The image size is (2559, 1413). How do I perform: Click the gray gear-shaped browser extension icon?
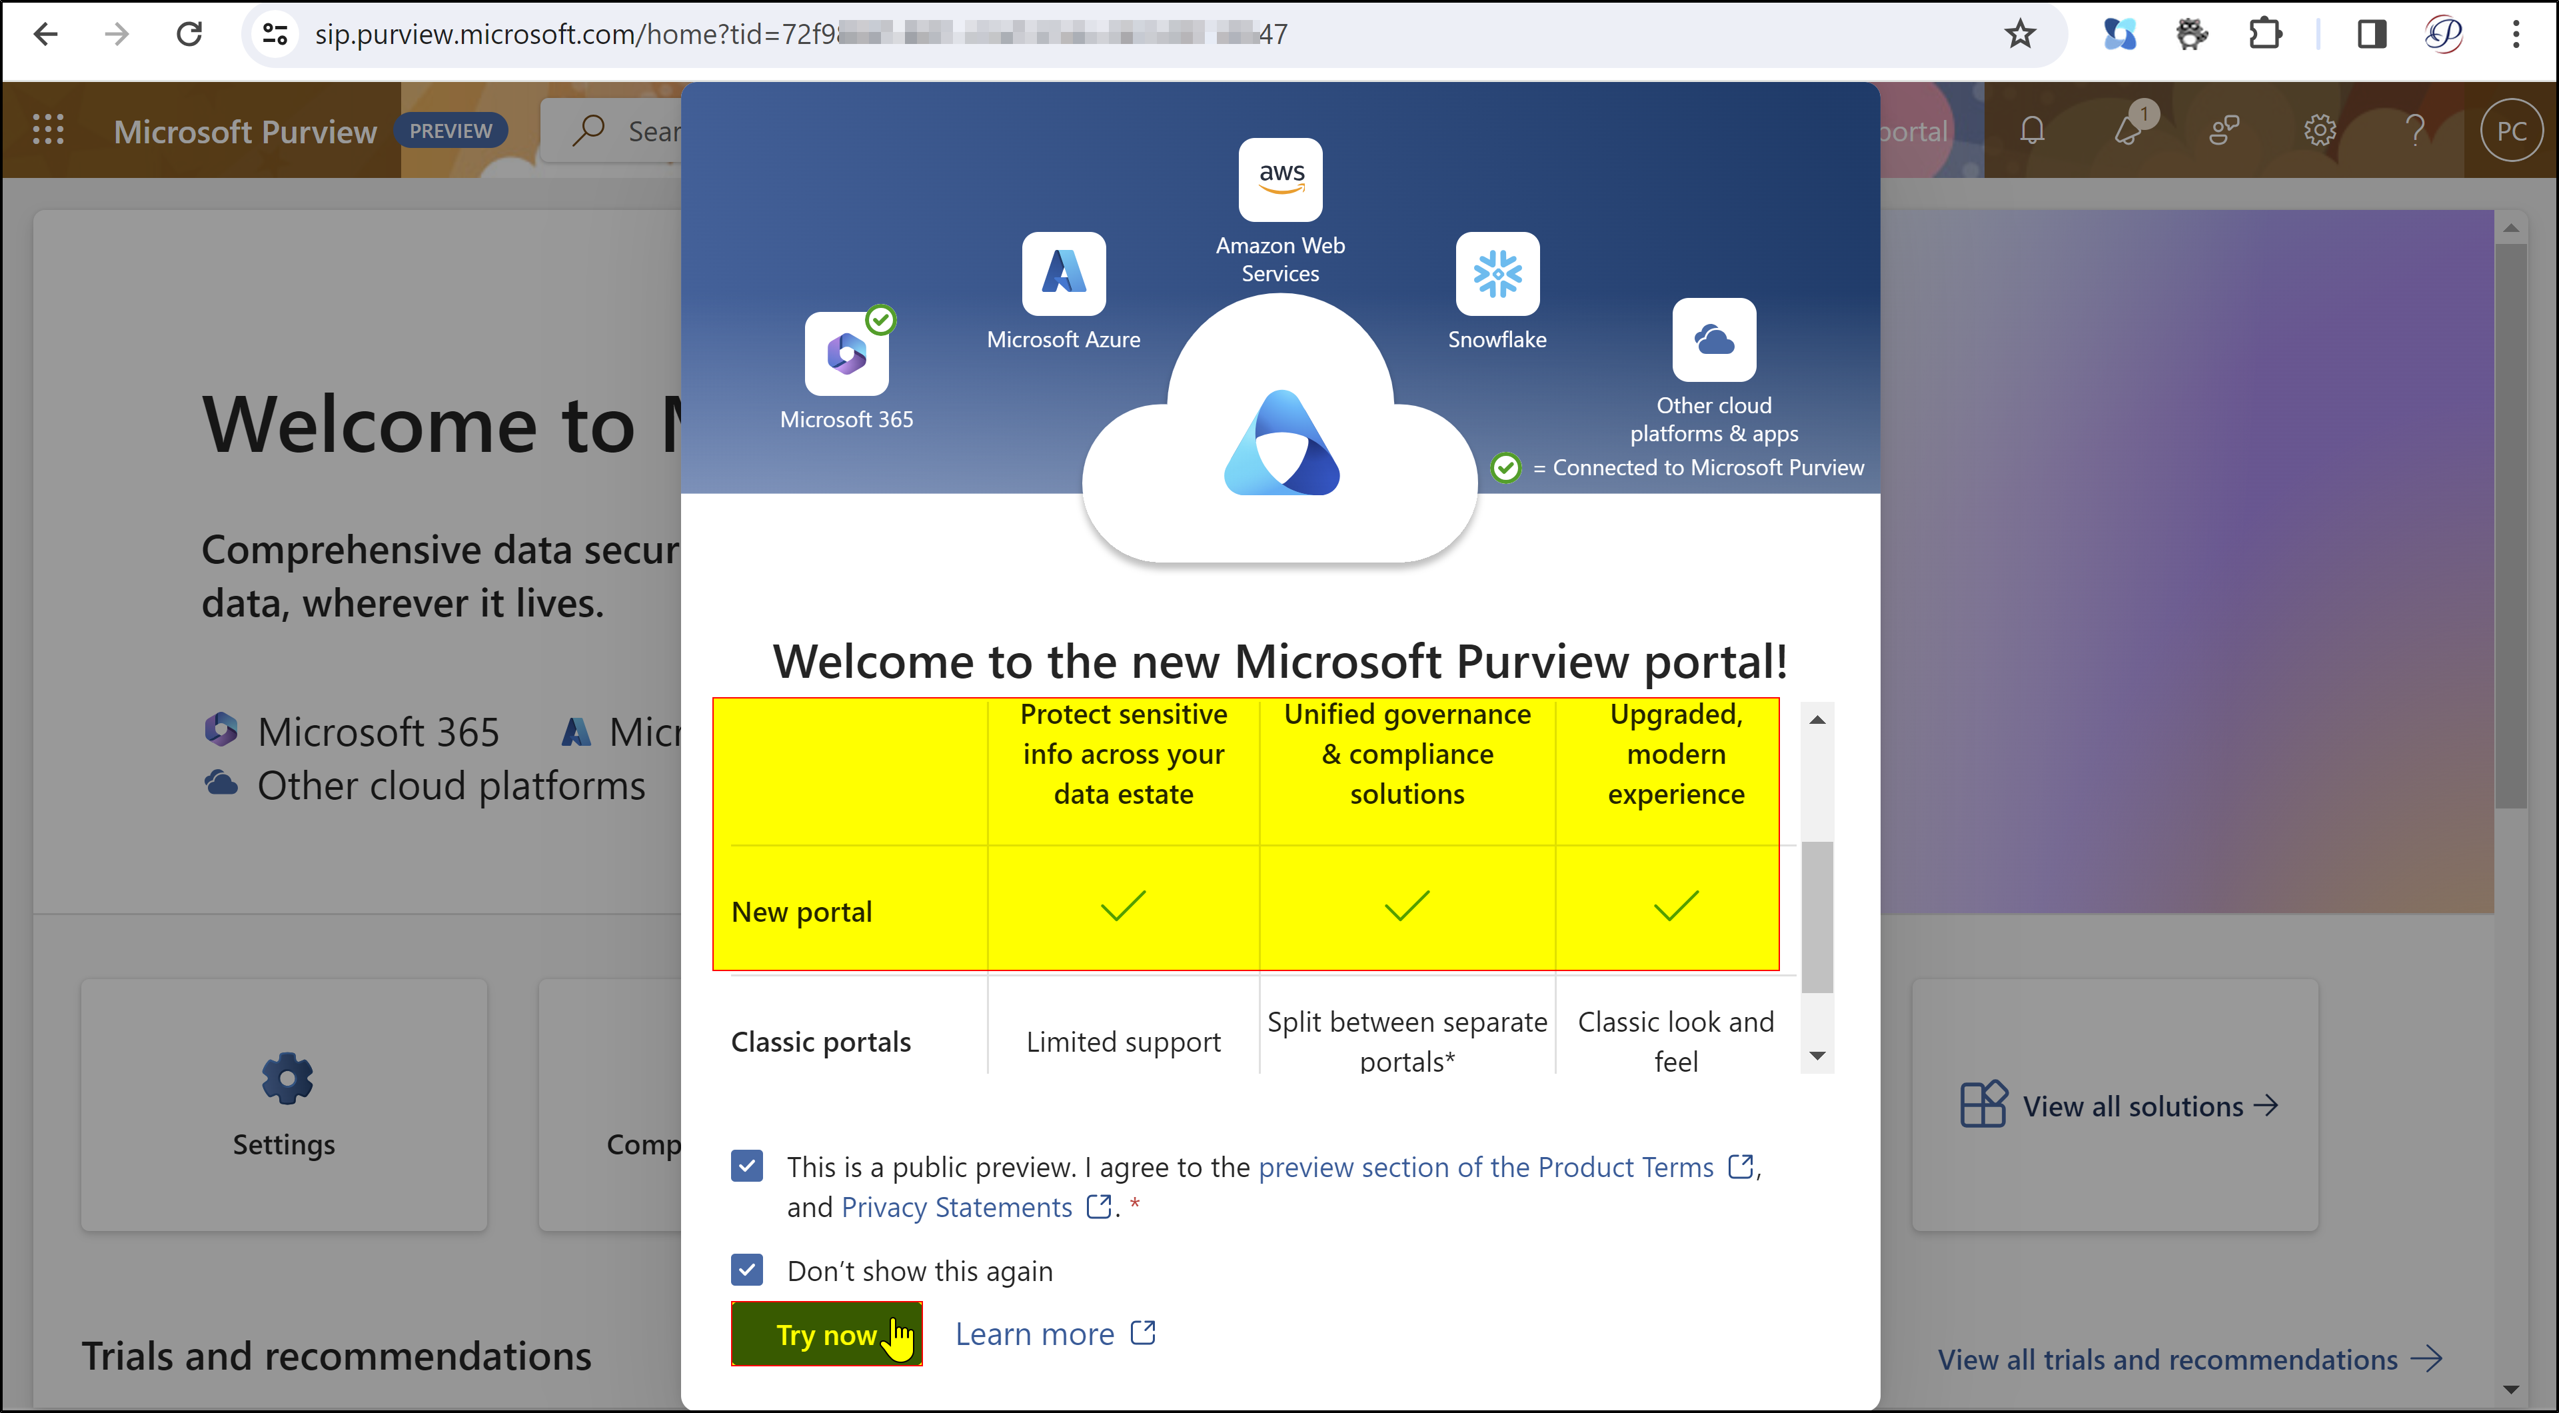(x=2191, y=34)
